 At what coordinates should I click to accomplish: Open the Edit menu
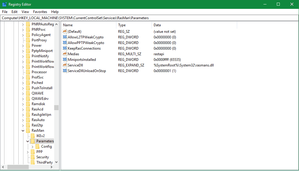coord(15,12)
